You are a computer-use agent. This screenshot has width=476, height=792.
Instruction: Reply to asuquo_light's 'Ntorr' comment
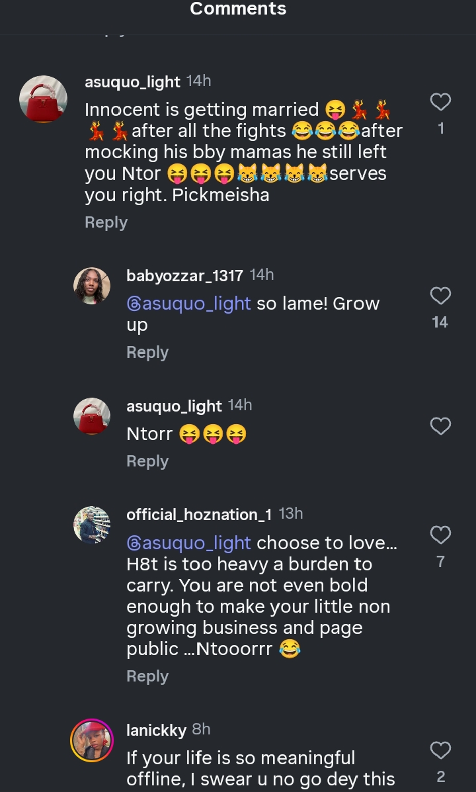(x=147, y=461)
